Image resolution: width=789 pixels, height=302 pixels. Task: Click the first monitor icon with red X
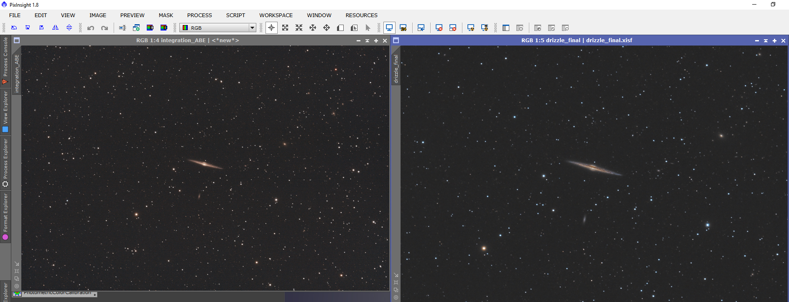tap(439, 28)
